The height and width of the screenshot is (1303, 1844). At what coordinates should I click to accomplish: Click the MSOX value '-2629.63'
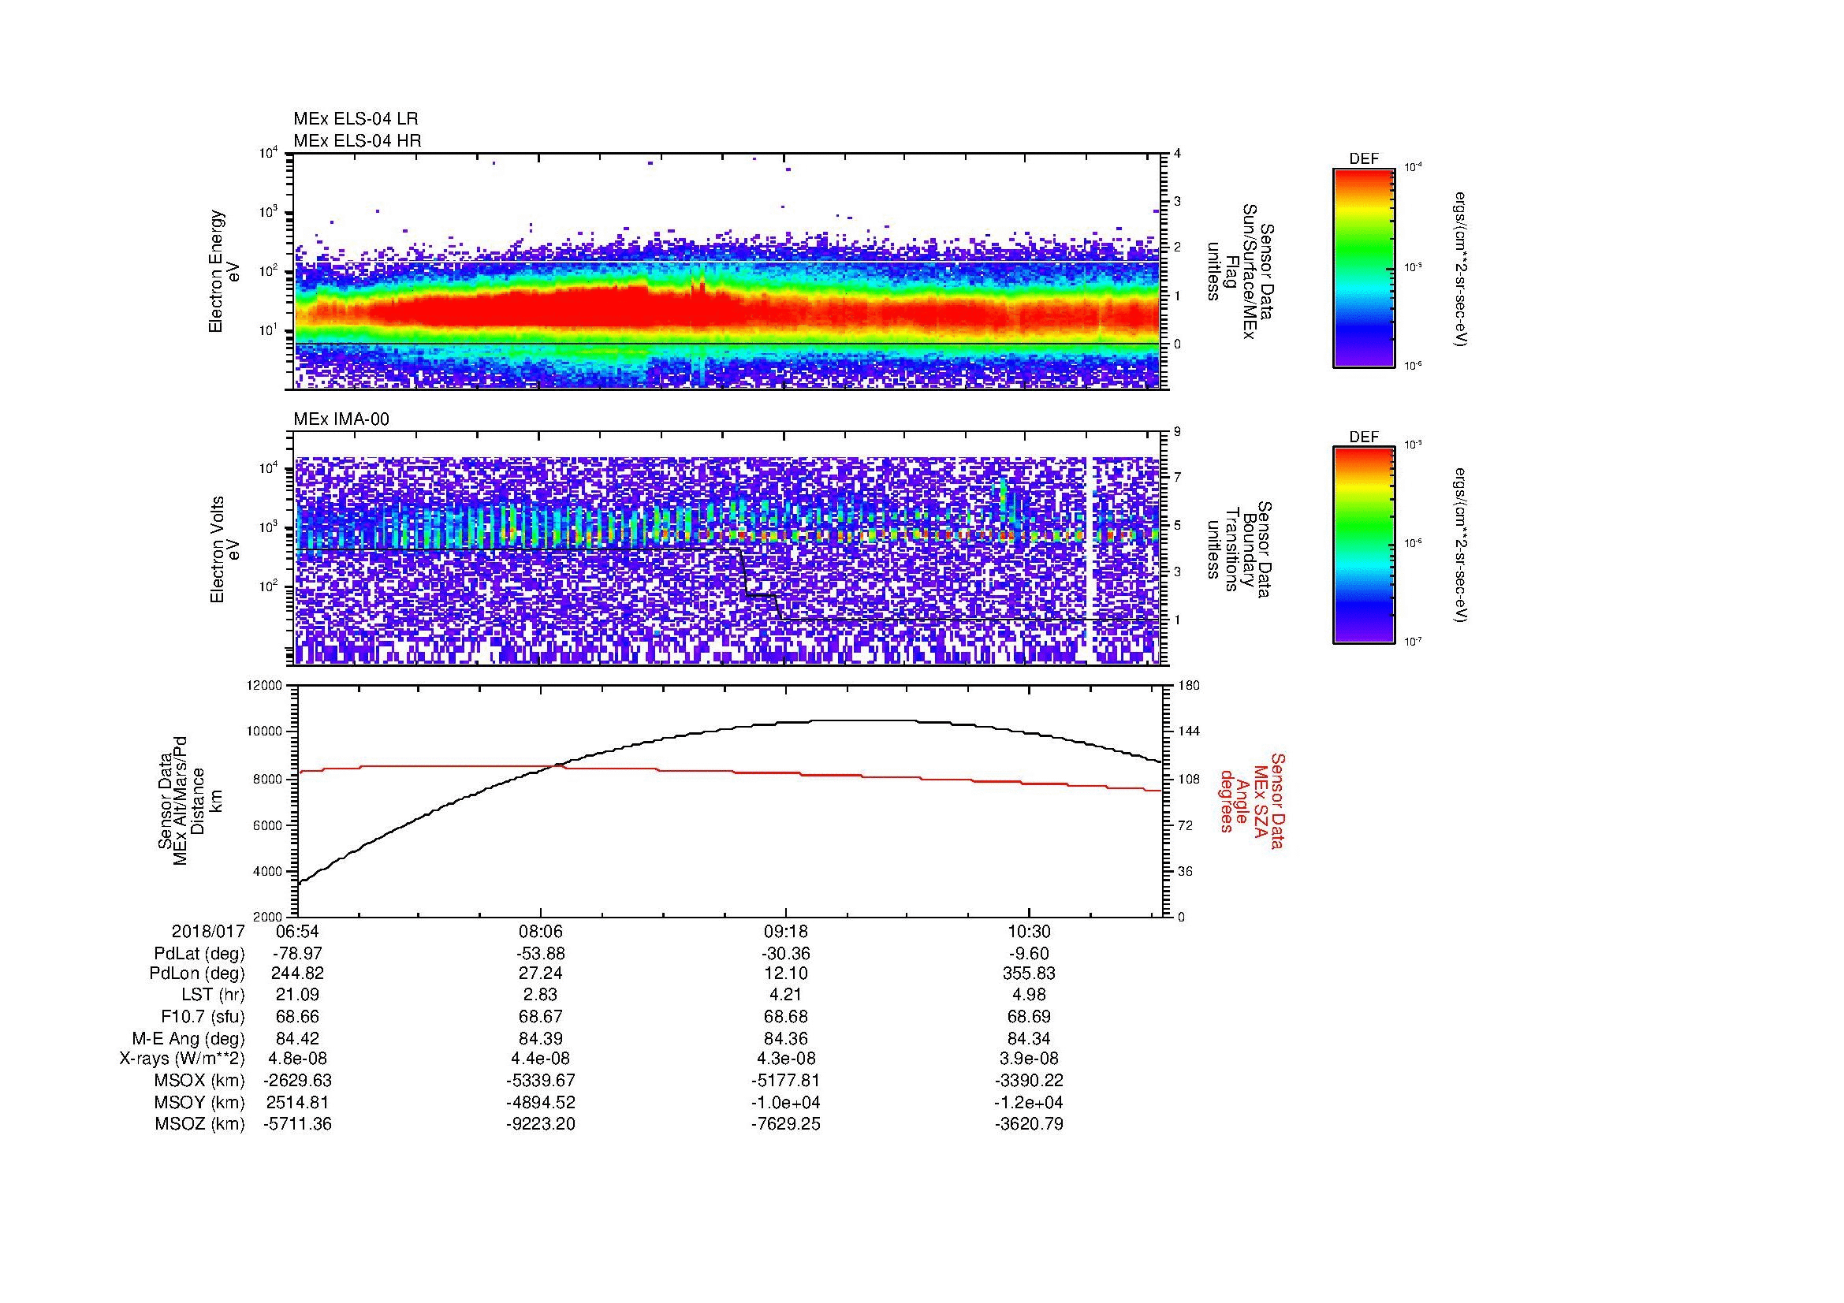pos(298,1081)
